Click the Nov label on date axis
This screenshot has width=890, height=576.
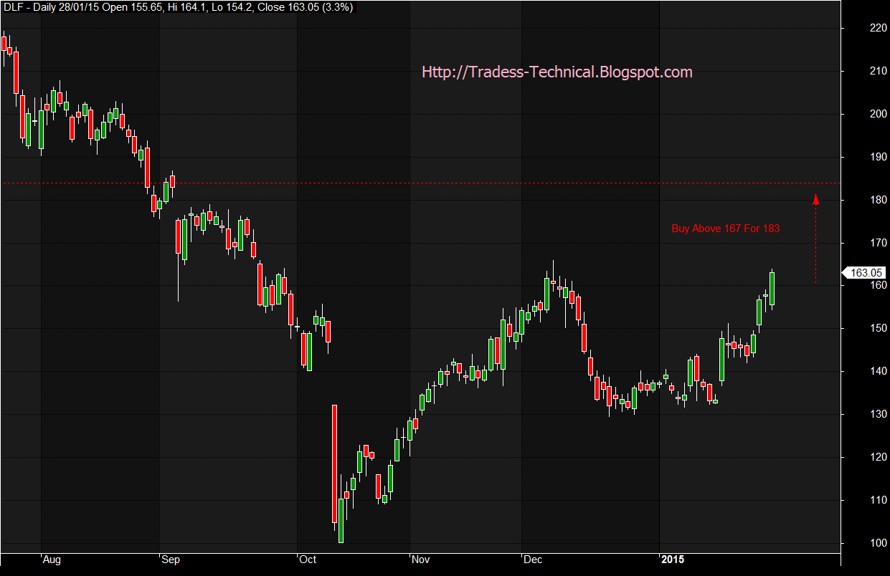[x=421, y=560]
